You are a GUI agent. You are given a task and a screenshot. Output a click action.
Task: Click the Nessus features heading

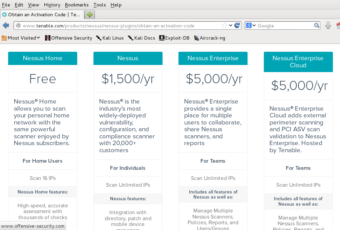[x=128, y=199]
